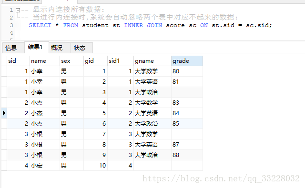This screenshot has width=305, height=188.
Task: Open the 概况 tab
Action: pos(60,48)
